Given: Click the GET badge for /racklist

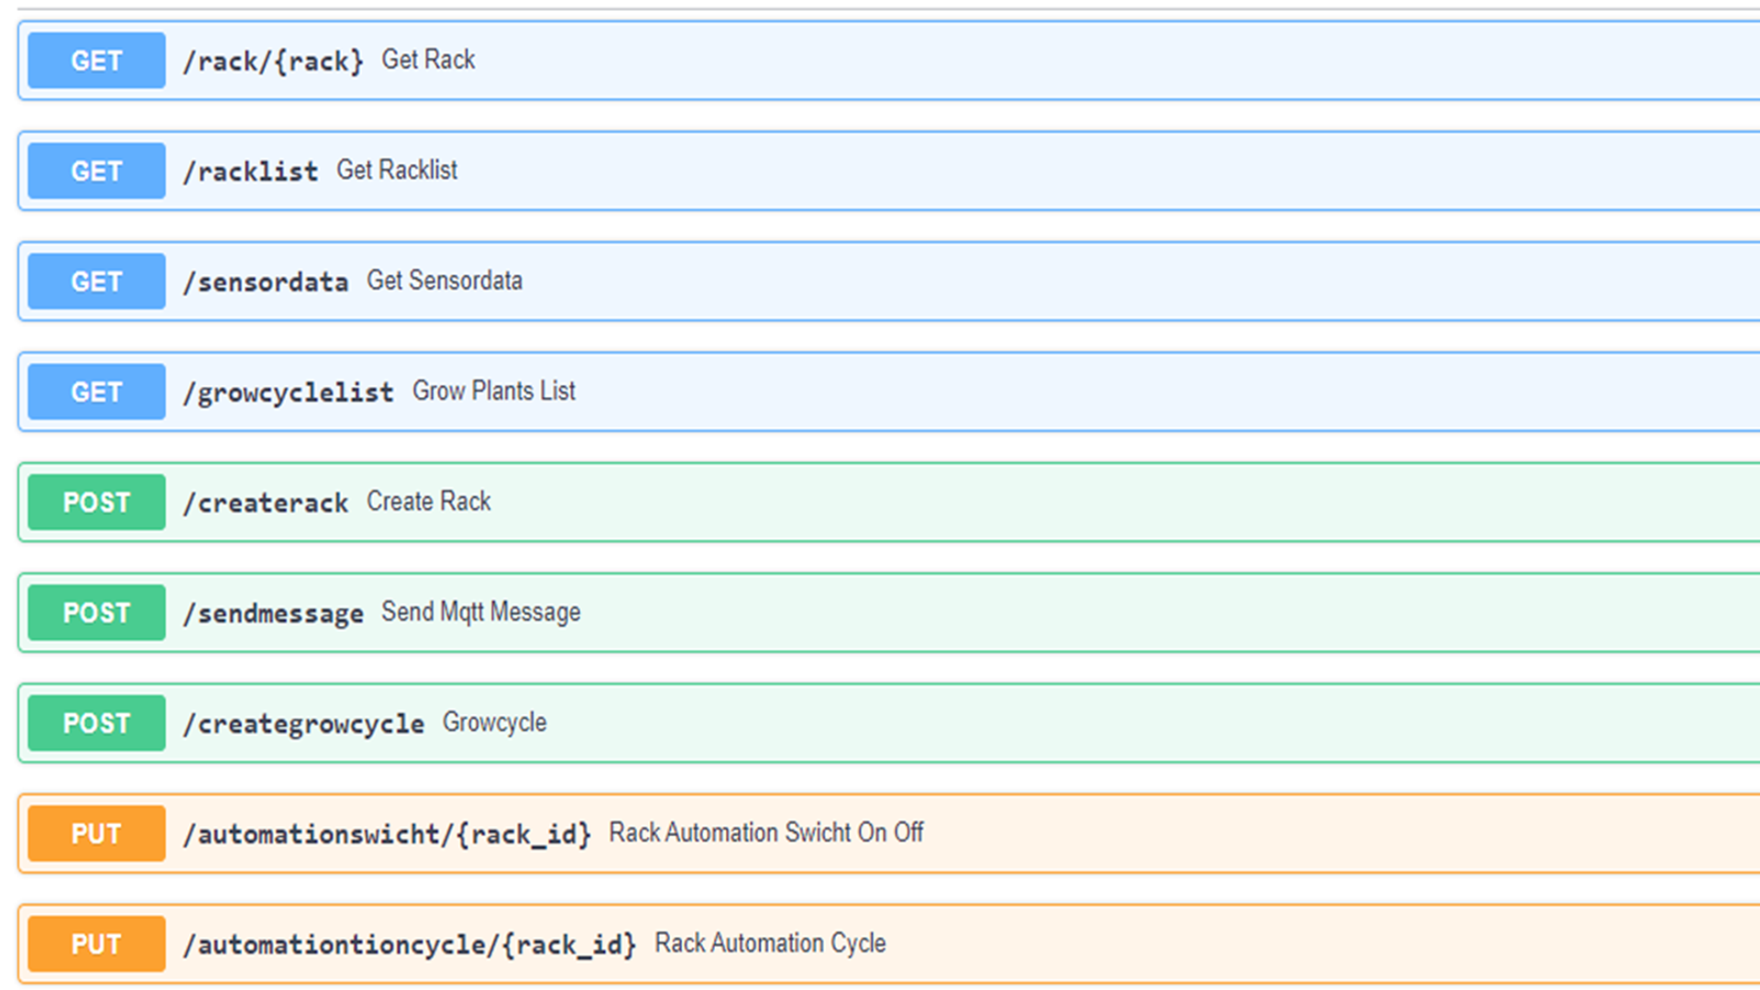Looking at the screenshot, I should 96,170.
